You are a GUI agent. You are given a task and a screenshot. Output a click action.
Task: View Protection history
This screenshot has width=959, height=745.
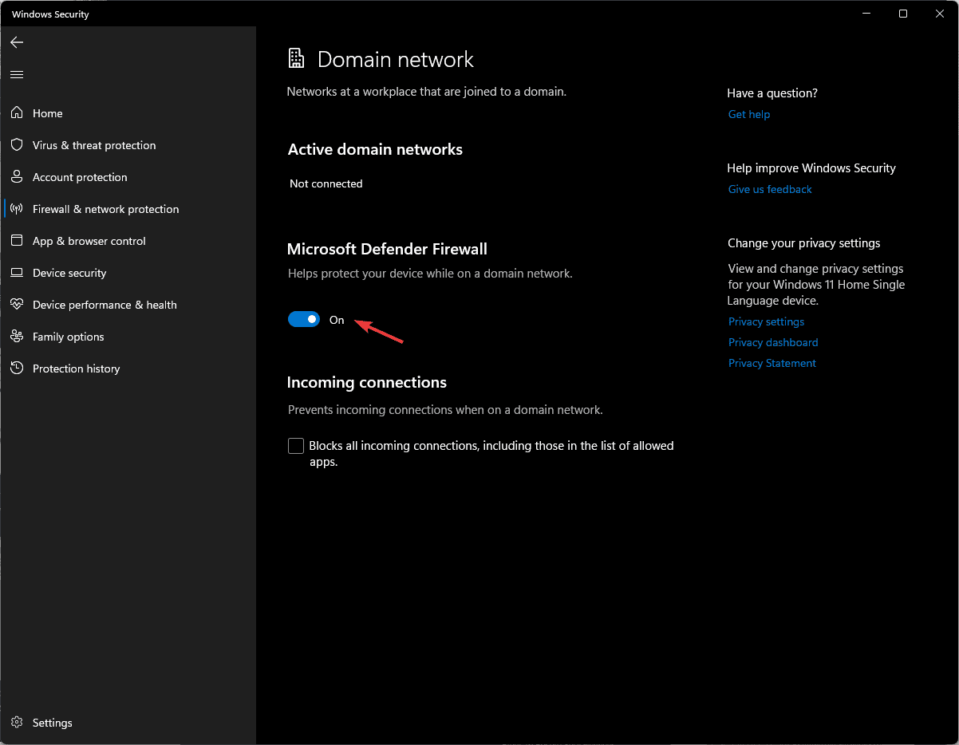pos(128,369)
